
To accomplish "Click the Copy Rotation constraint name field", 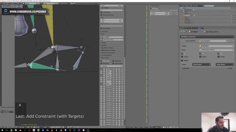I will tap(213, 41).
